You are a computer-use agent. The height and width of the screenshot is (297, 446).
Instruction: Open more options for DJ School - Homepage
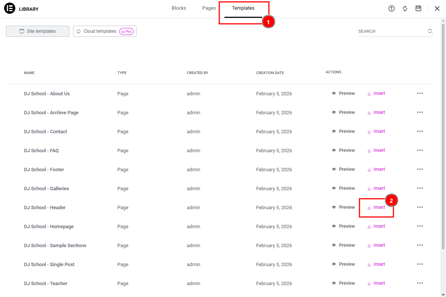[x=420, y=226]
